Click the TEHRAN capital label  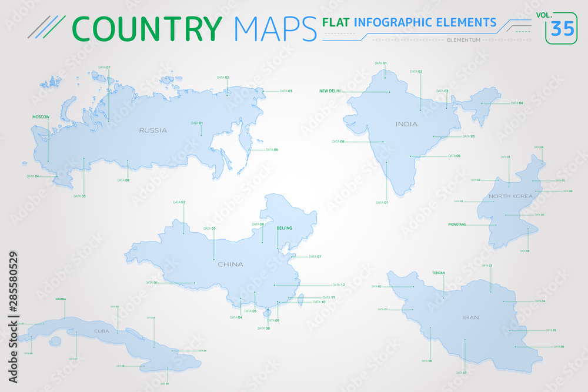coord(439,273)
